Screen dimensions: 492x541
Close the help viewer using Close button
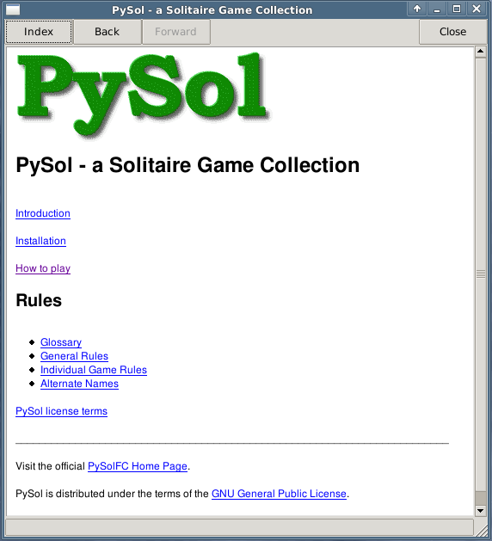tap(452, 32)
